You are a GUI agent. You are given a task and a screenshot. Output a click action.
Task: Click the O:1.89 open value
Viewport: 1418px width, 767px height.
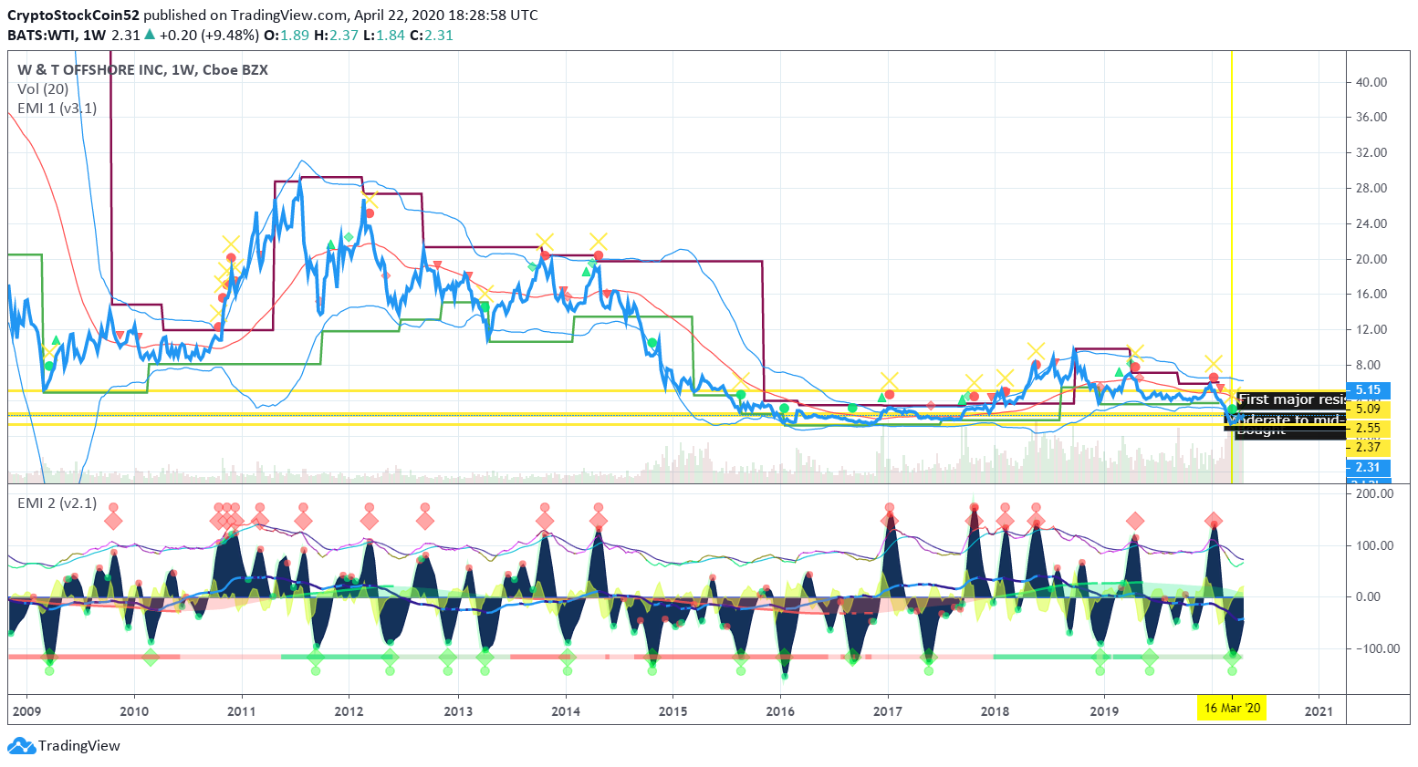click(287, 36)
